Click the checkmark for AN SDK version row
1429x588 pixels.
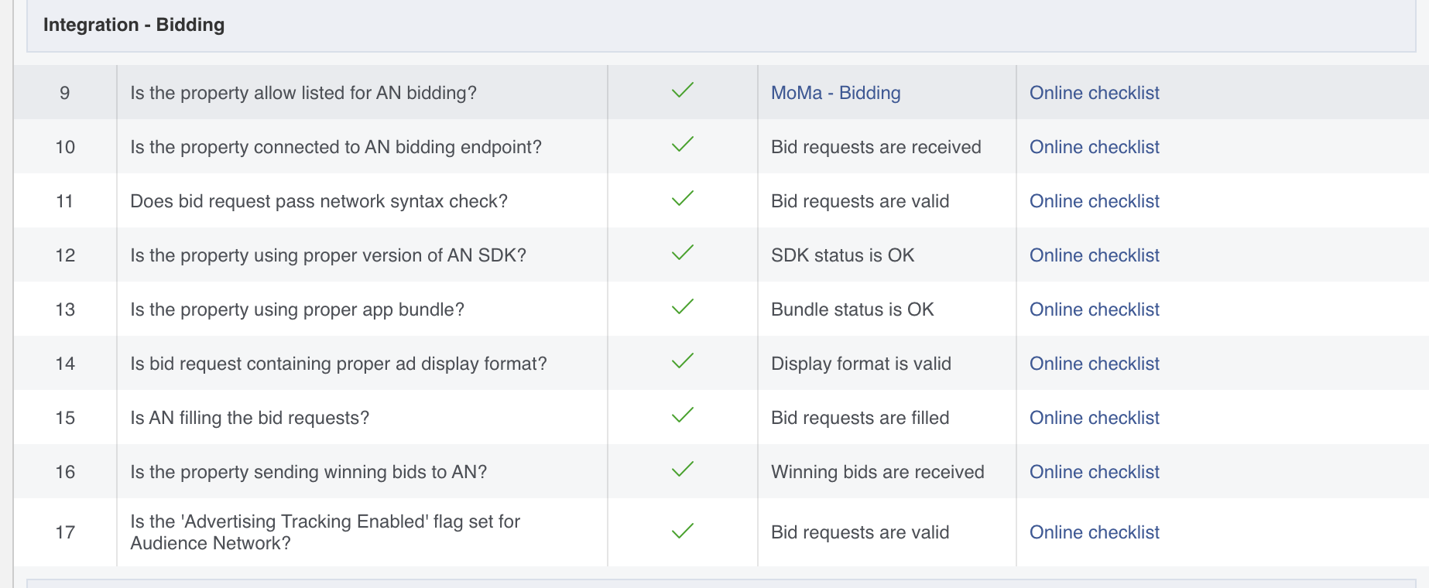[682, 254]
